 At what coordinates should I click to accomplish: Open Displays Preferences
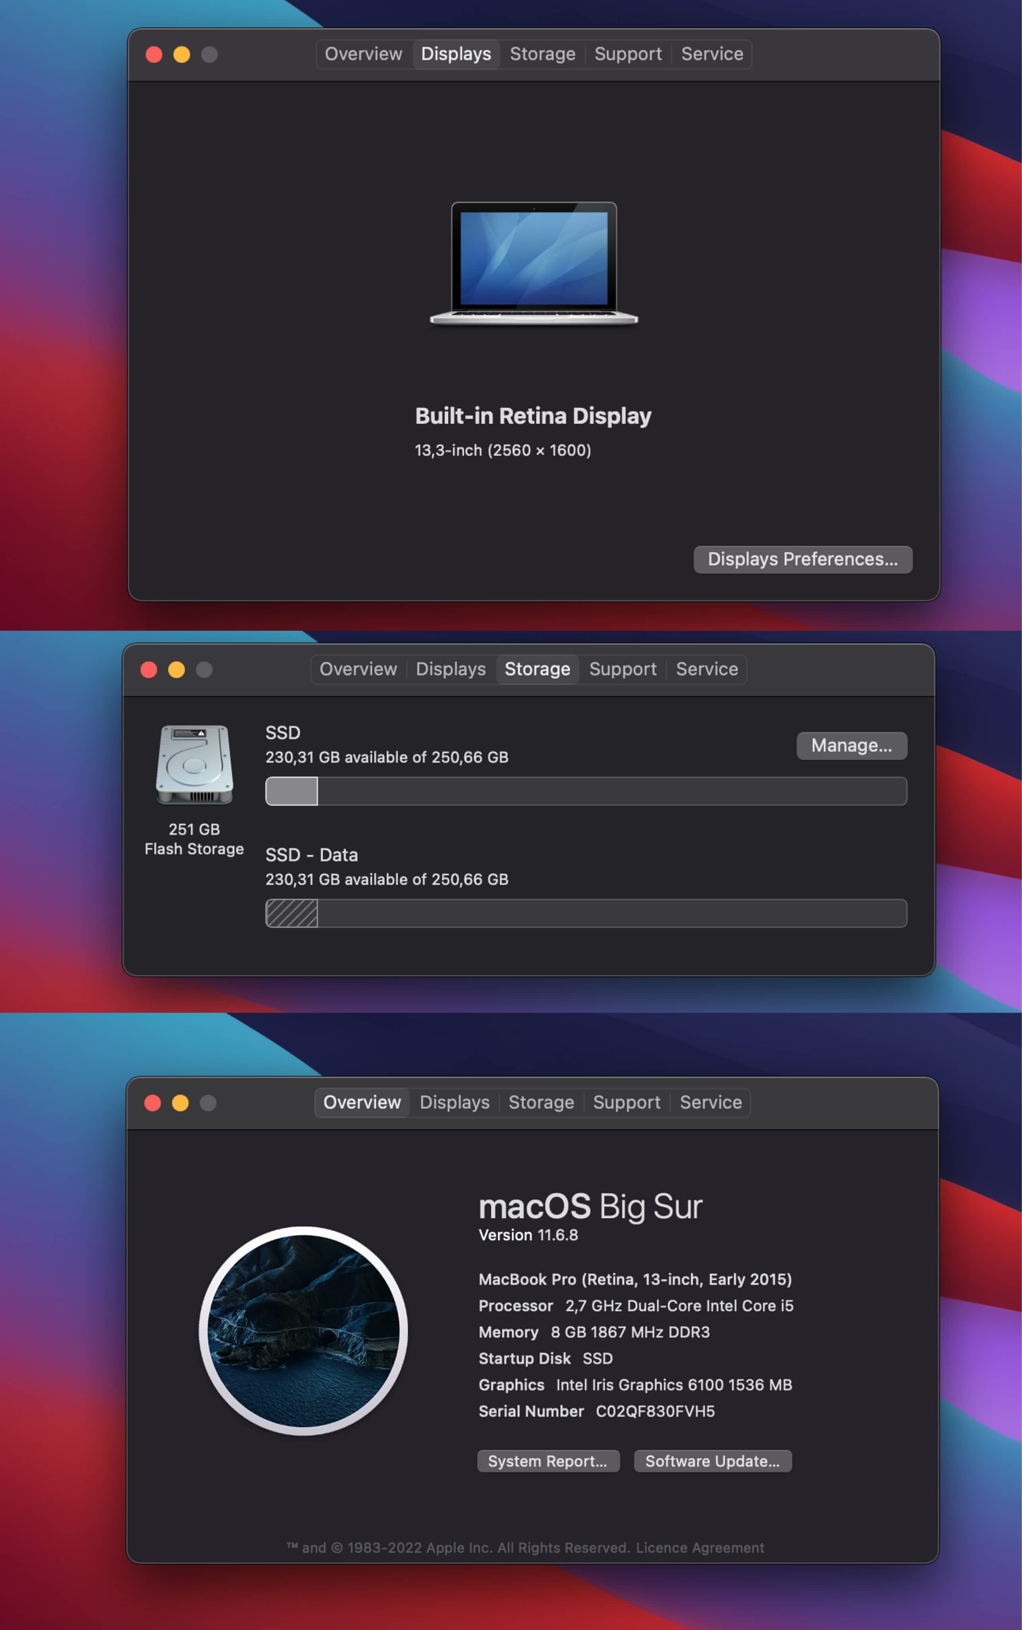tap(802, 559)
